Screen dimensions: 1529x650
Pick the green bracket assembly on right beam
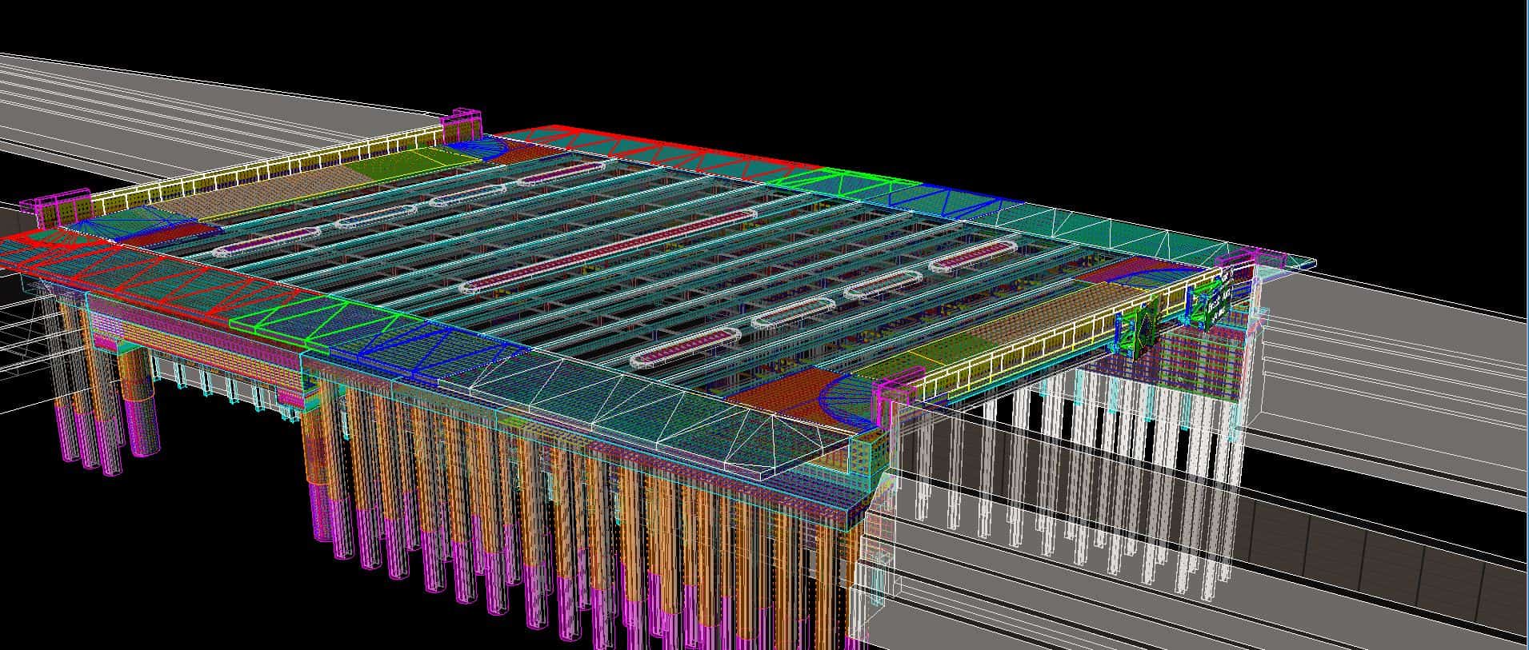pos(1140,324)
